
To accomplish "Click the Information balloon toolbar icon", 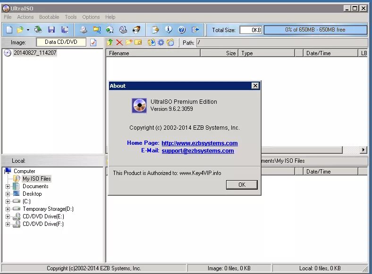I will (169, 30).
